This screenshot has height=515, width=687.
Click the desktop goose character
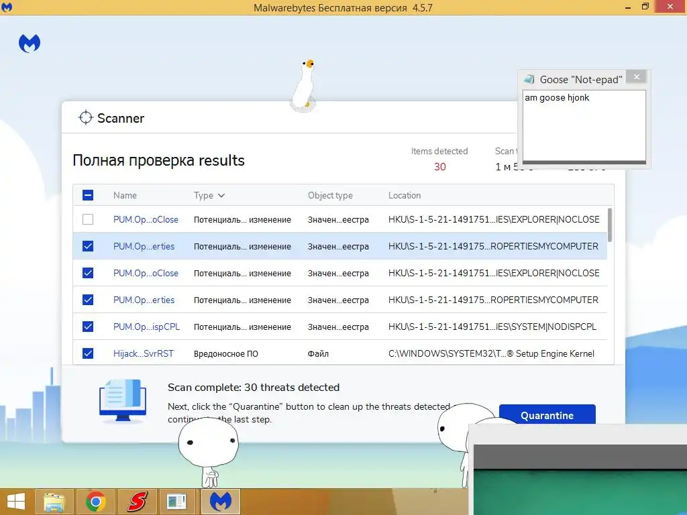click(x=304, y=85)
